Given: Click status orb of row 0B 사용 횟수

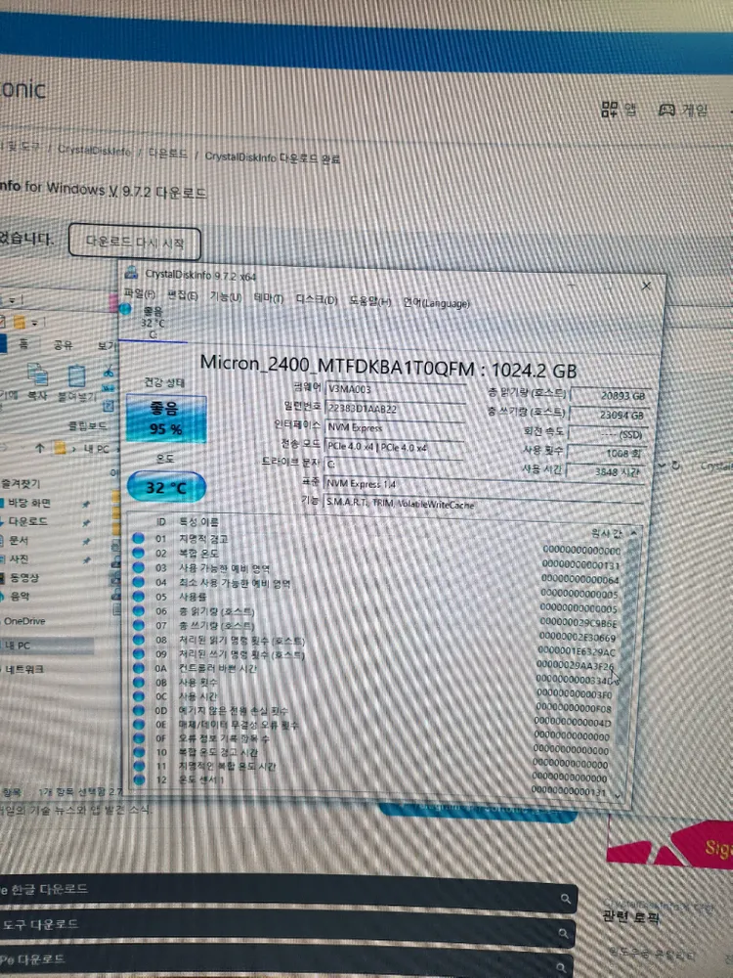Looking at the screenshot, I should coord(139,683).
